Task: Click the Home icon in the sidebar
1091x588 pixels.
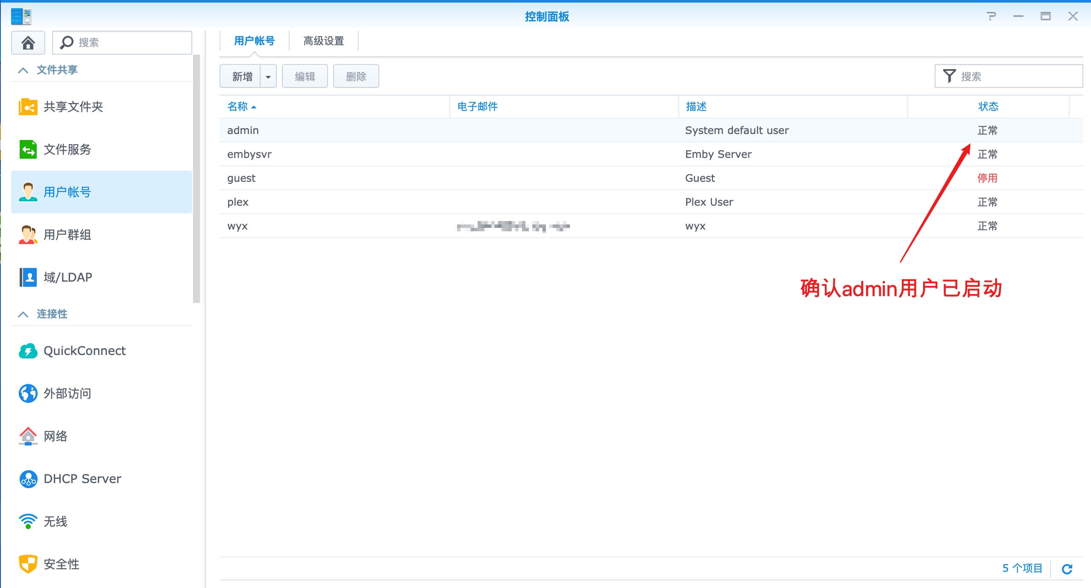Action: (28, 42)
